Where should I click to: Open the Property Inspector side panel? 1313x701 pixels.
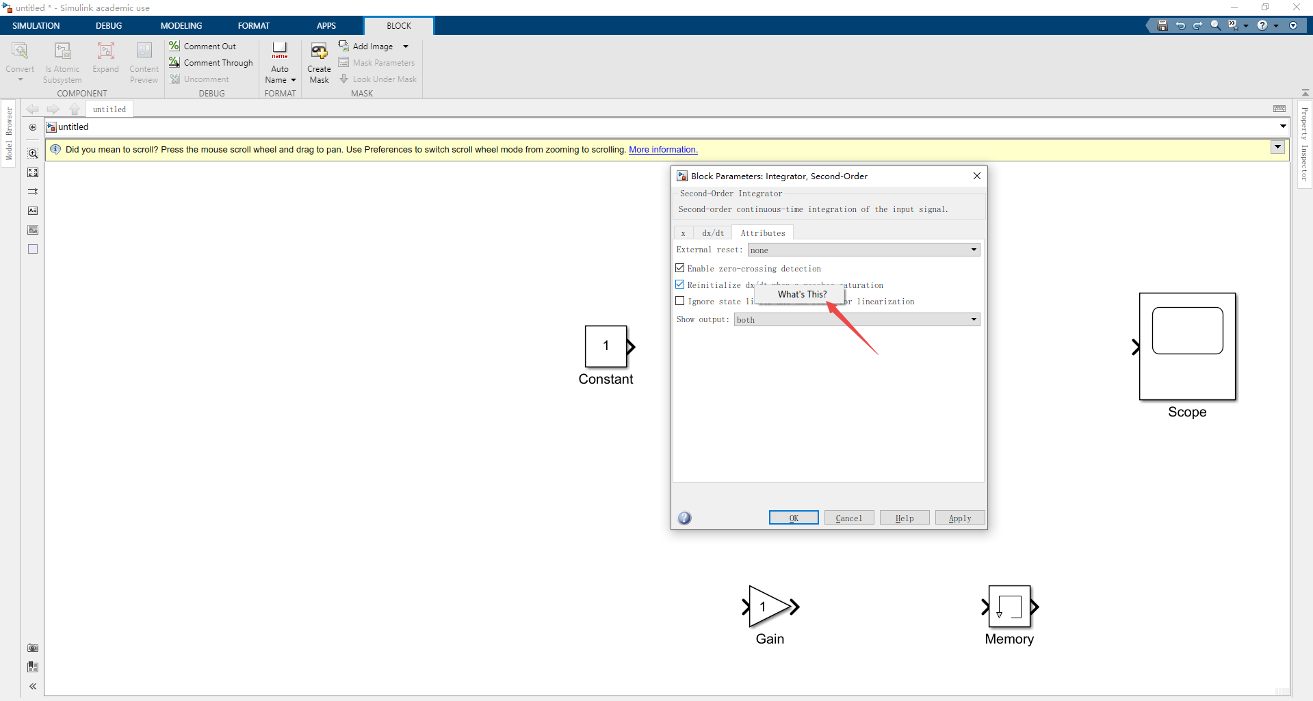tap(1304, 144)
